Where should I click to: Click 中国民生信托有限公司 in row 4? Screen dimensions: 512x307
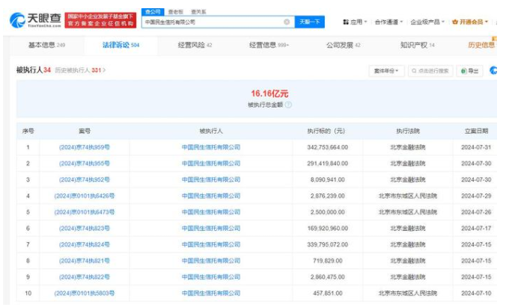[211, 196]
